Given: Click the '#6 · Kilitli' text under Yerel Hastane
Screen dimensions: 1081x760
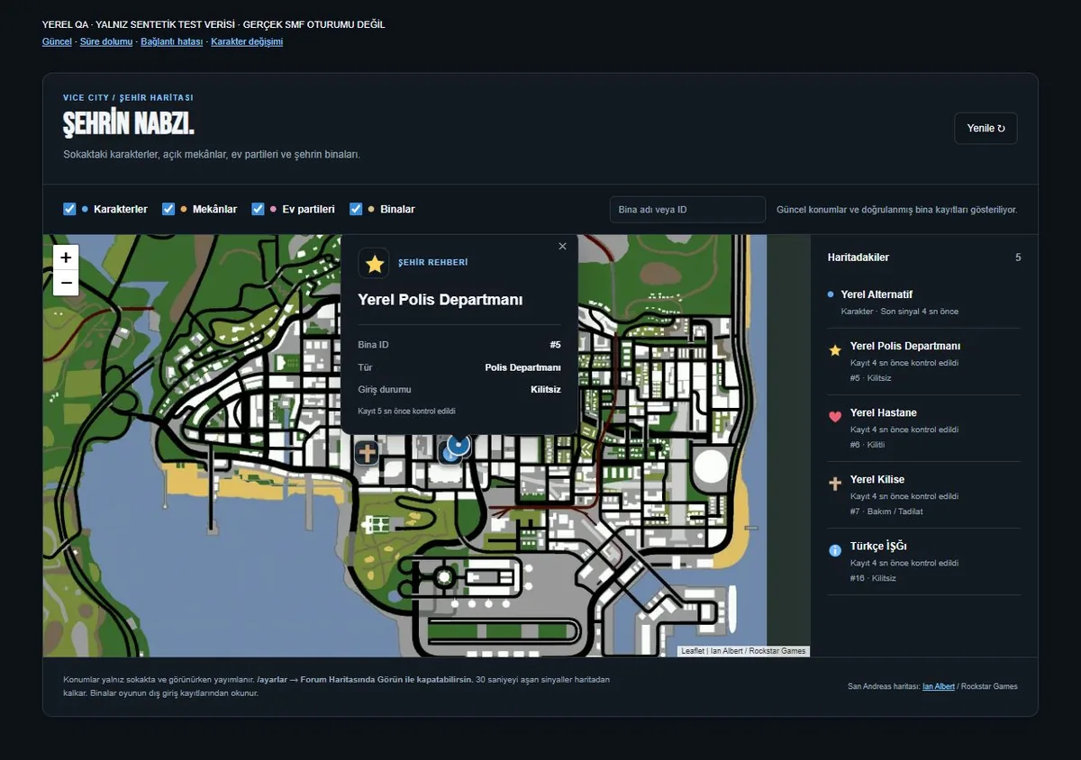Looking at the screenshot, I should pyautogui.click(x=868, y=445).
